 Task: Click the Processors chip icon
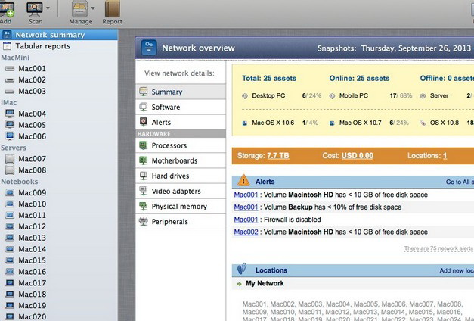(144, 145)
